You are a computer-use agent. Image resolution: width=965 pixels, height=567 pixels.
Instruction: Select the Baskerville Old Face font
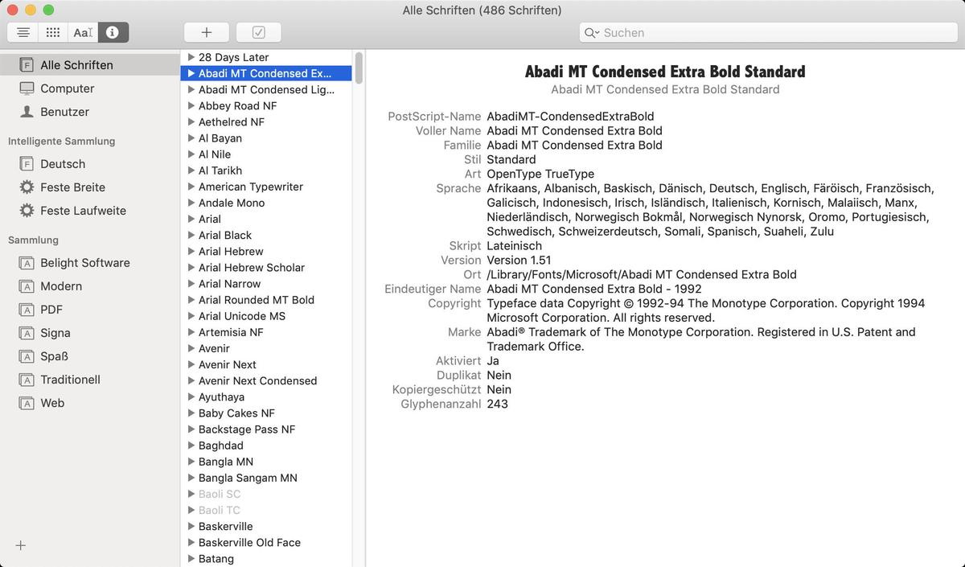(x=266, y=542)
